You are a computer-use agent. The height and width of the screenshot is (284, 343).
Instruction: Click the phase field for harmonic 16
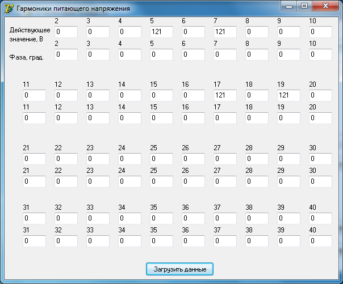[x=193, y=118]
